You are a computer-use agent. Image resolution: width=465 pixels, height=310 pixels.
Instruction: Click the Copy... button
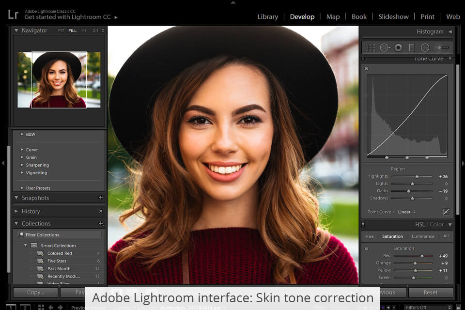click(35, 292)
